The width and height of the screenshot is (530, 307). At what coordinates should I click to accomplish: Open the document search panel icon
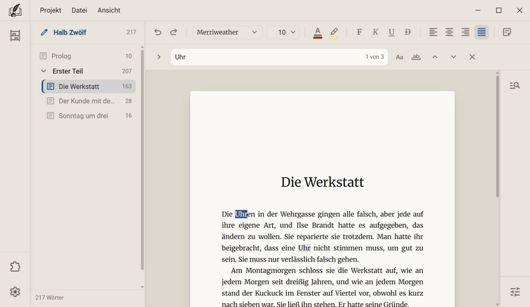point(515,85)
